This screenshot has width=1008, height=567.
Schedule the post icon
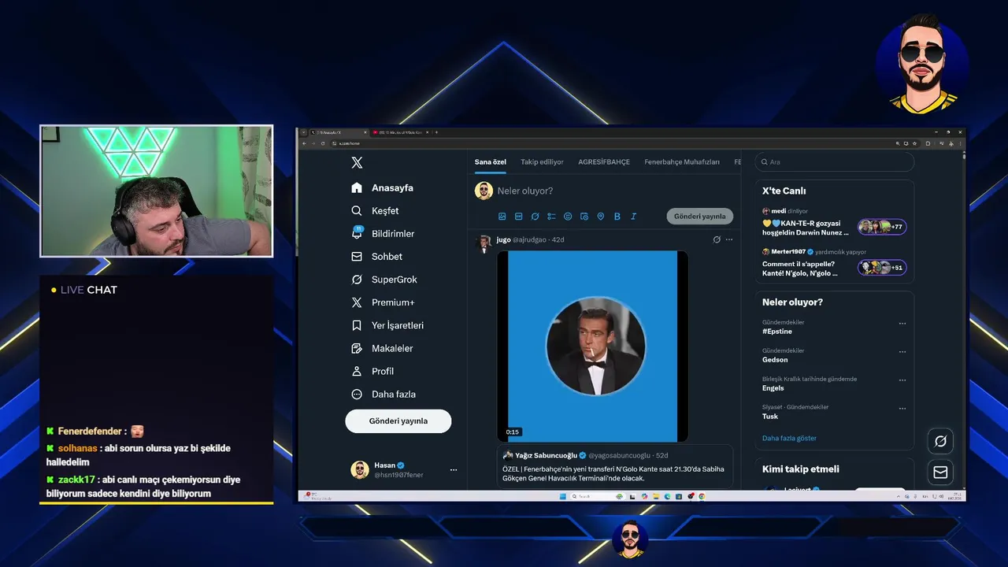click(584, 217)
